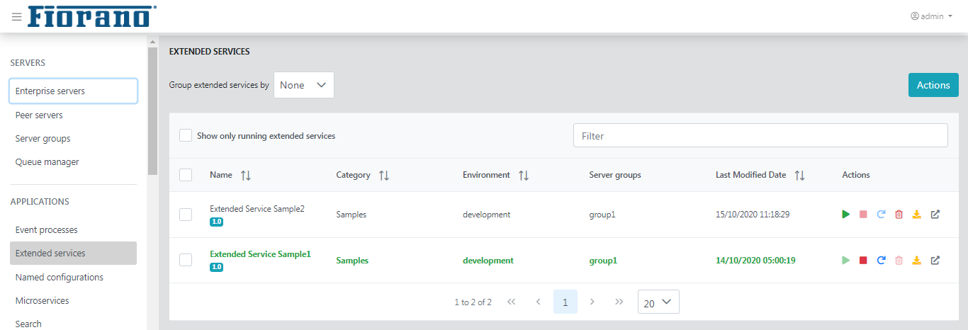Start Extended Service Sample1 with play icon
Image resolution: width=968 pixels, height=330 pixels.
pos(845,261)
